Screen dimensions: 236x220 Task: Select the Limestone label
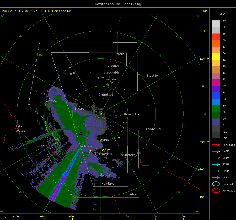tap(50, 101)
